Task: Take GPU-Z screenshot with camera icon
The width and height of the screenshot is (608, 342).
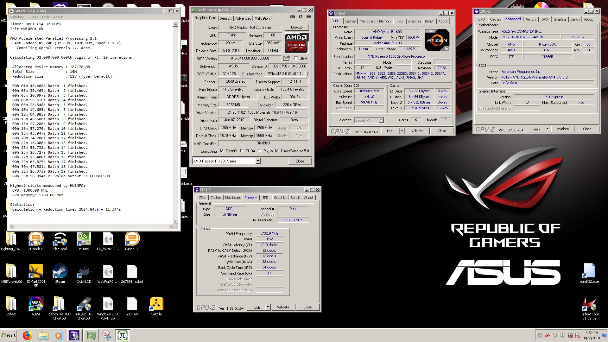Action: [292, 17]
